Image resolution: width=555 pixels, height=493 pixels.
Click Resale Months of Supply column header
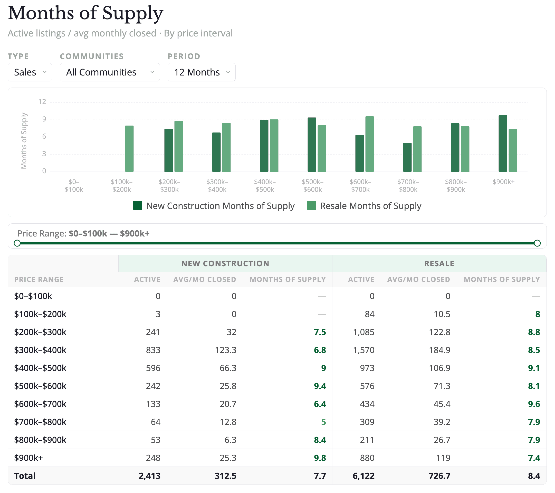point(502,280)
